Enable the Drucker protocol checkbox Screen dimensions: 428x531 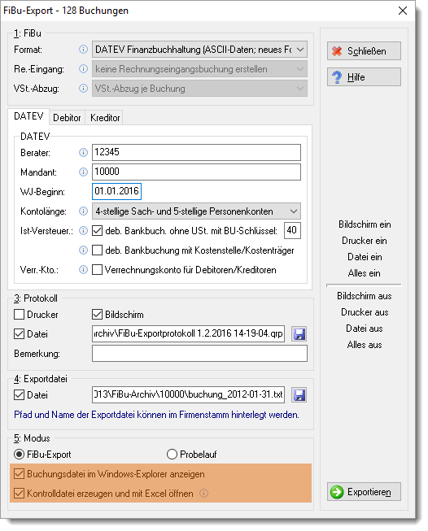[20, 315]
